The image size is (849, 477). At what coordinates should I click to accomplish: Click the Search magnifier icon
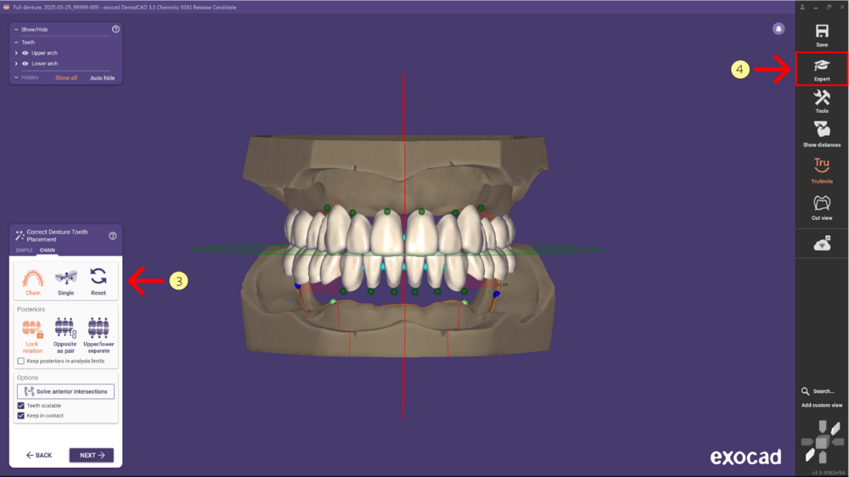click(805, 391)
